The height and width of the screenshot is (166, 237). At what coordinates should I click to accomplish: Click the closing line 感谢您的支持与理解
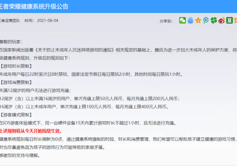point(20,155)
